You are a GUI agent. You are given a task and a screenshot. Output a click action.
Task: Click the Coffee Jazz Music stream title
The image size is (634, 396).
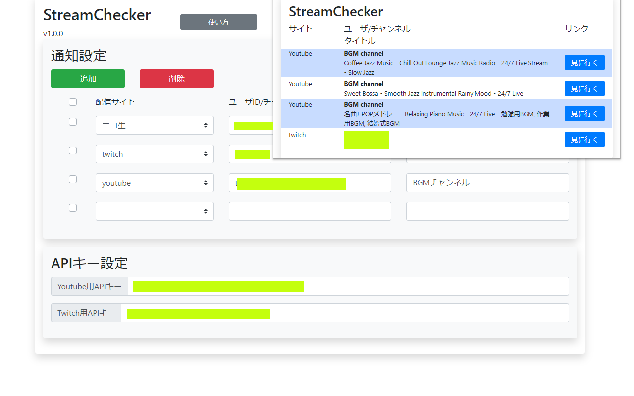point(446,68)
